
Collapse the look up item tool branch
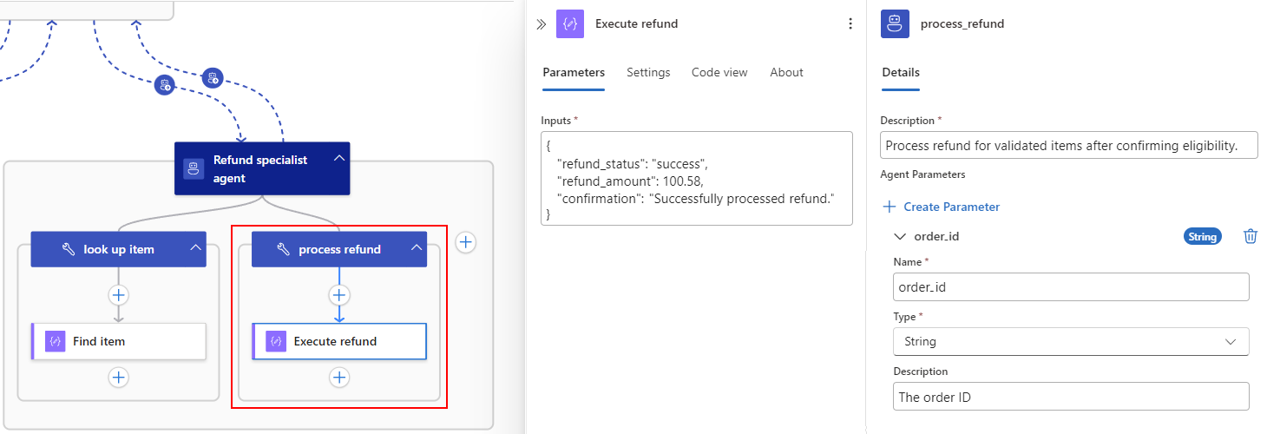pyautogui.click(x=196, y=249)
